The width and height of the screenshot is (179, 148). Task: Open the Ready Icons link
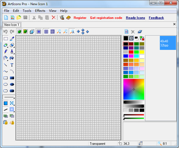click(x=135, y=18)
